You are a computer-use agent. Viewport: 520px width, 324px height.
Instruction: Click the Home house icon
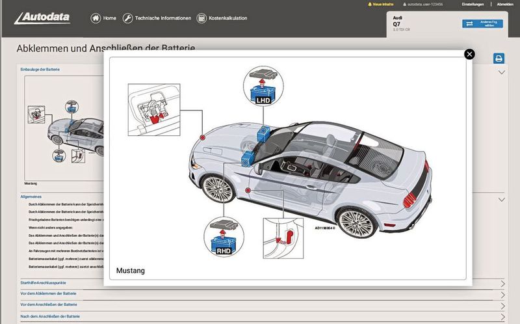(x=96, y=18)
